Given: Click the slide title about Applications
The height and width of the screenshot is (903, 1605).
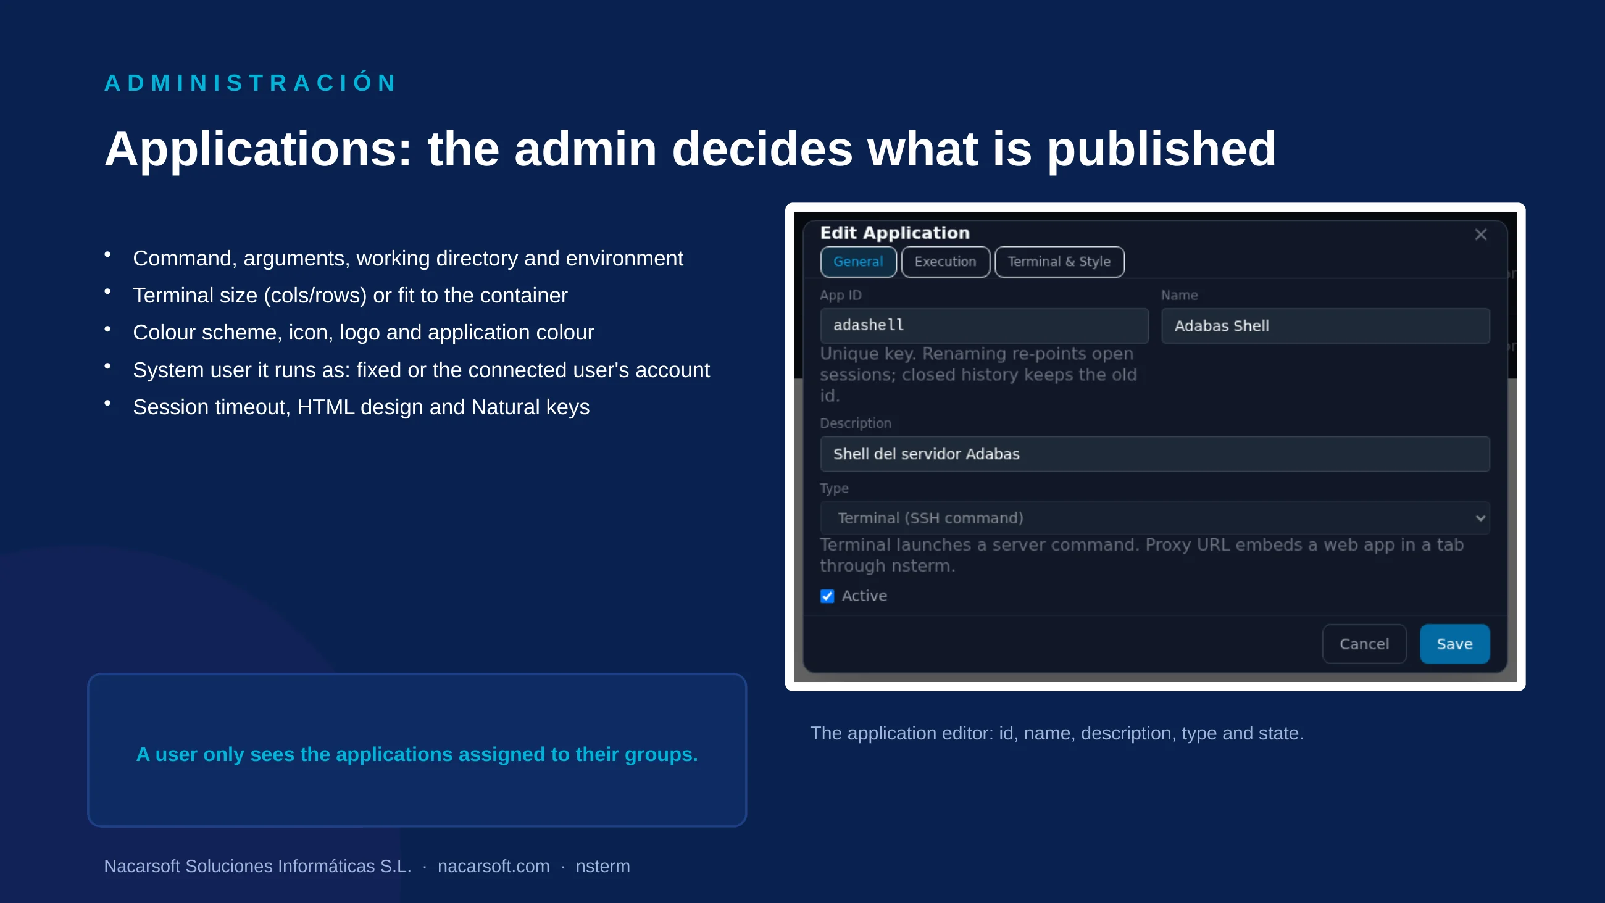Looking at the screenshot, I should point(690,149).
